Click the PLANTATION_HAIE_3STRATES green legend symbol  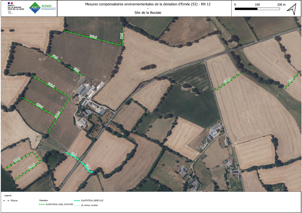click(42, 204)
